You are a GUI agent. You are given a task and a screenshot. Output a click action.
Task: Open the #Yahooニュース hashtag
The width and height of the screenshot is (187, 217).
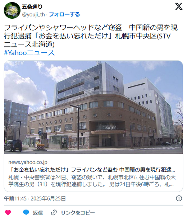click(29, 53)
